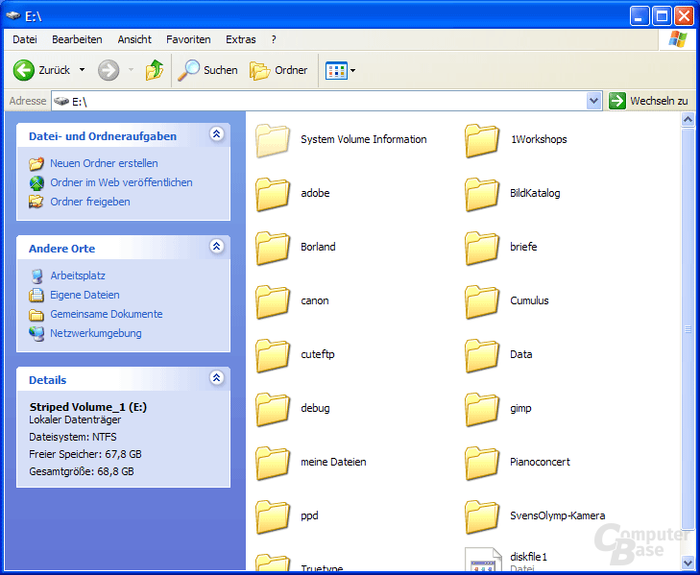
Task: Select the diskfile1 file icon
Action: (483, 561)
